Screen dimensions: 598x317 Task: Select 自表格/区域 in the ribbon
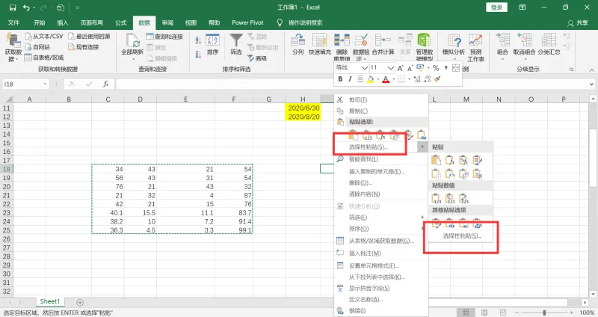[x=44, y=58]
